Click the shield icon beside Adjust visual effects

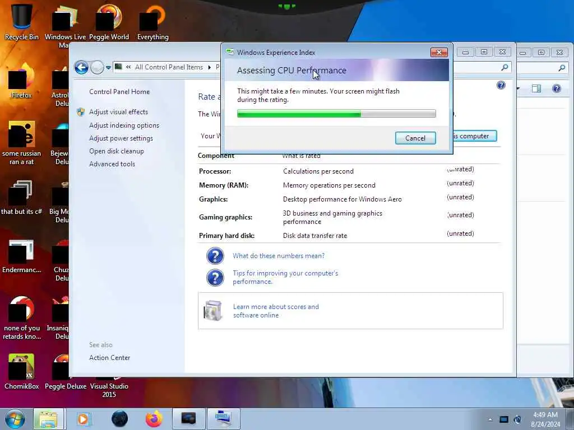(x=81, y=112)
